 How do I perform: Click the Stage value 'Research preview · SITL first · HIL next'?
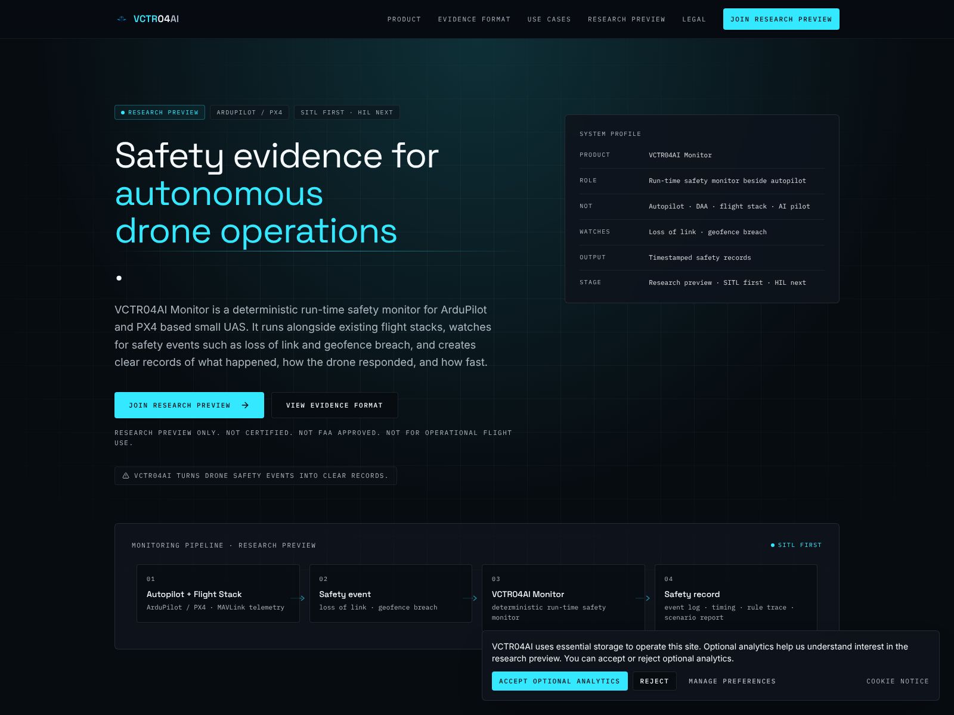click(727, 283)
